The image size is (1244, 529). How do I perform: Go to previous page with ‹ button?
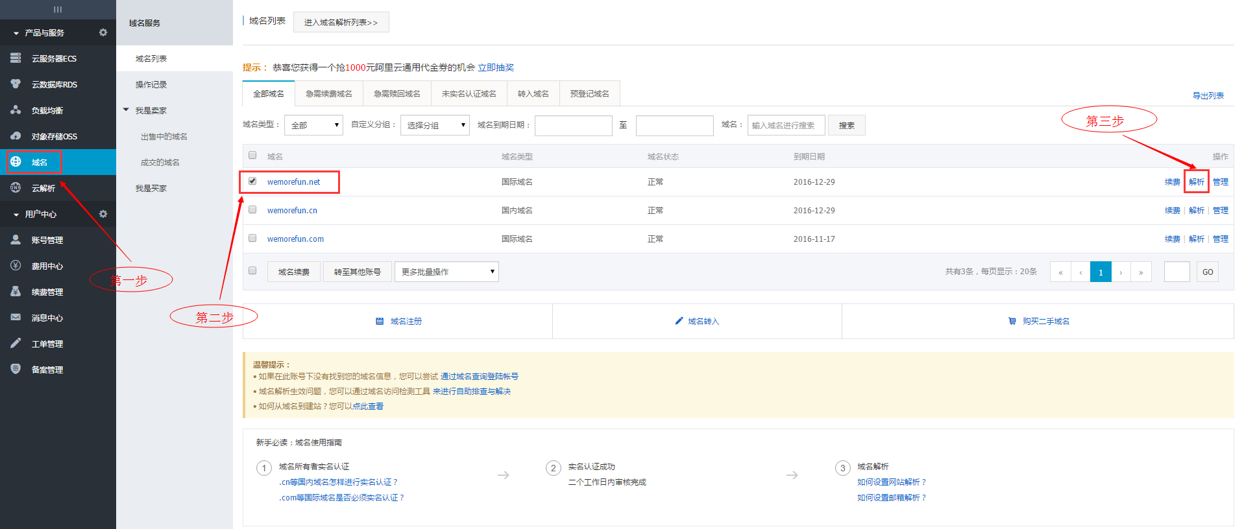point(1080,272)
